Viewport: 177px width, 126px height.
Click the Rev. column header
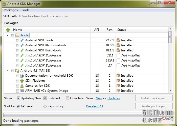pyautogui.click(x=109, y=30)
